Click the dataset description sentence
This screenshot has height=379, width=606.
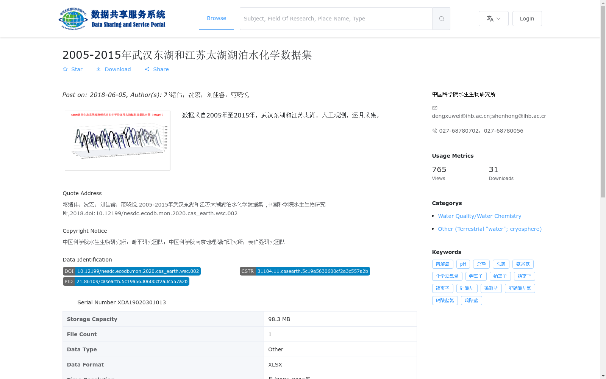[281, 115]
